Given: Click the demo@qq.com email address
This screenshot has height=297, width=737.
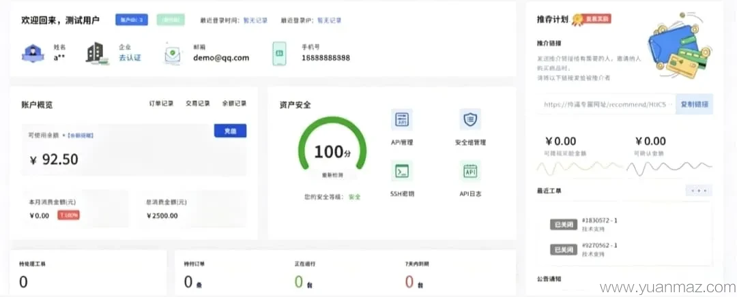Looking at the screenshot, I should click(x=221, y=58).
